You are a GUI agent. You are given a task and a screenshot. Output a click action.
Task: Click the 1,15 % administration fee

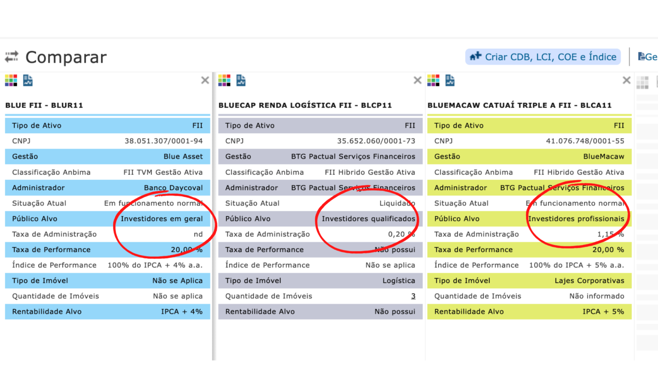(611, 234)
